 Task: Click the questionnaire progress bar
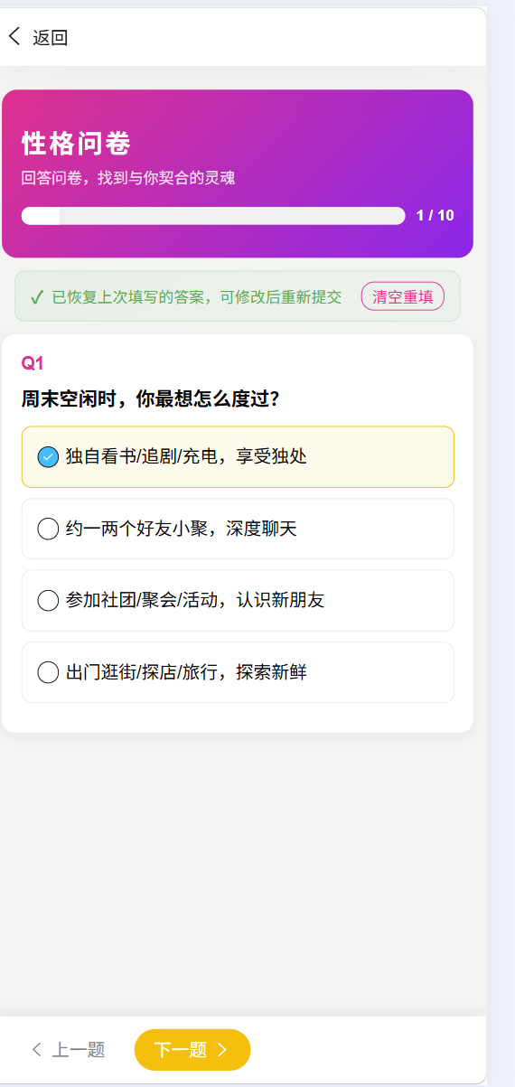click(213, 215)
